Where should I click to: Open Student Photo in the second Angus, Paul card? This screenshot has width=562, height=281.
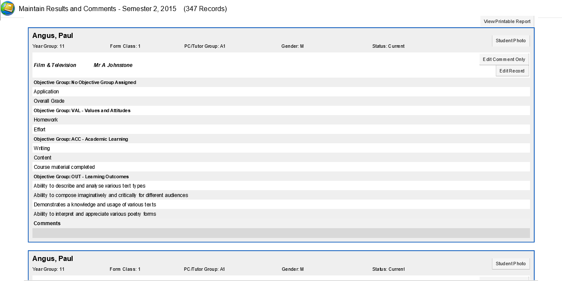(x=511, y=264)
